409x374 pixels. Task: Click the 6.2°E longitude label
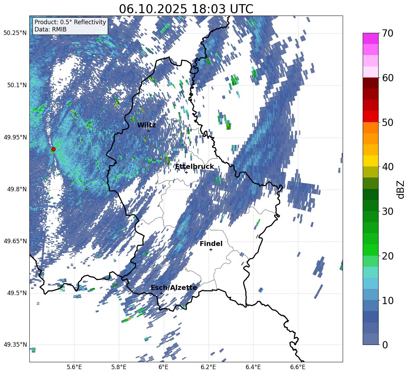click(208, 367)
